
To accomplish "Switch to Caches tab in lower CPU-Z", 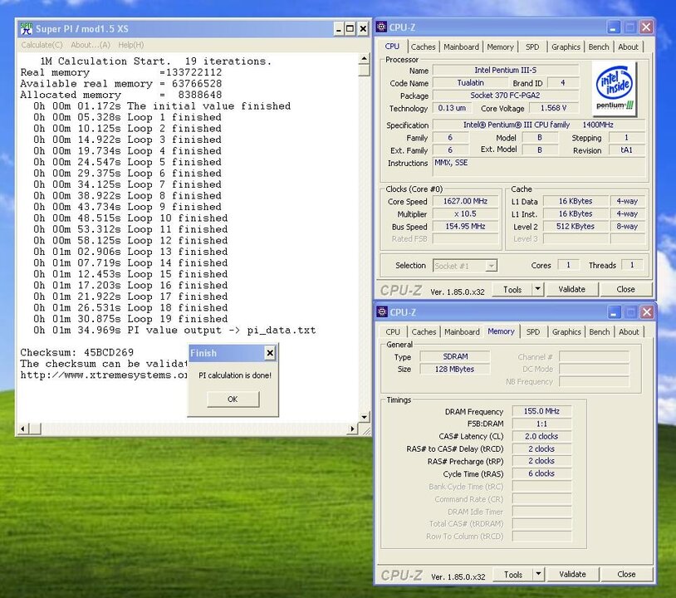I will click(424, 332).
